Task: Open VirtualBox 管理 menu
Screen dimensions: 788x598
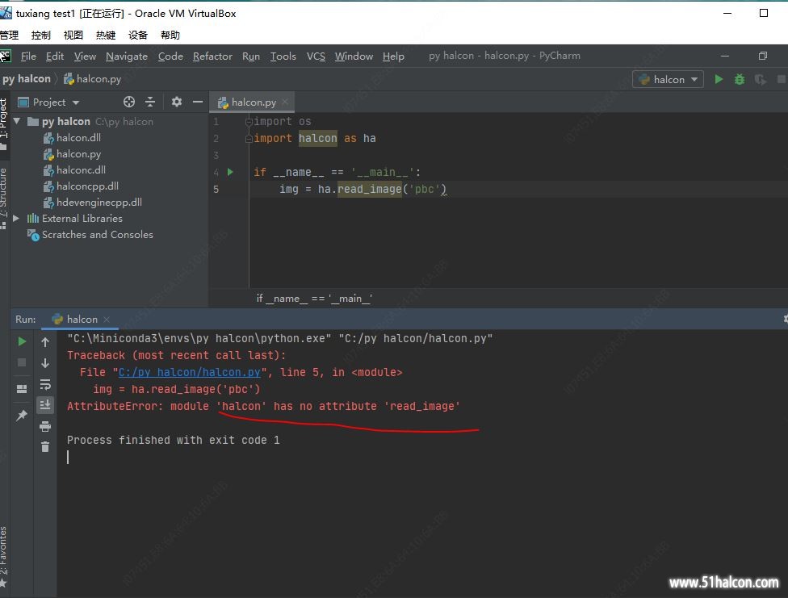Action: [9, 36]
